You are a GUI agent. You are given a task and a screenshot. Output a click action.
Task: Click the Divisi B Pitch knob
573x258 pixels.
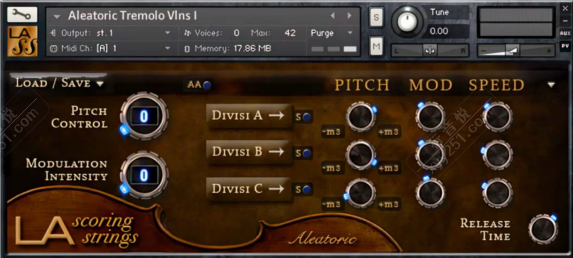pos(361,155)
